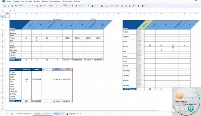Screen dimensions: 201x116
Task: Format cell as currency (р.)
Action: (x=29, y=6)
